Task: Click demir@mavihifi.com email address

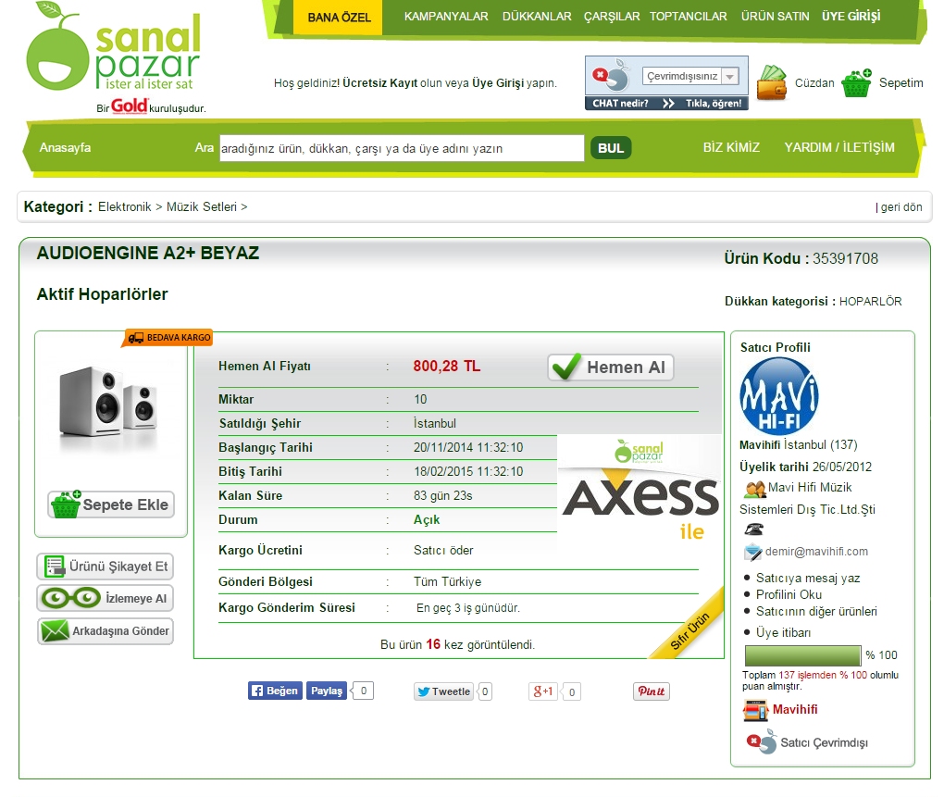Action: (x=816, y=552)
